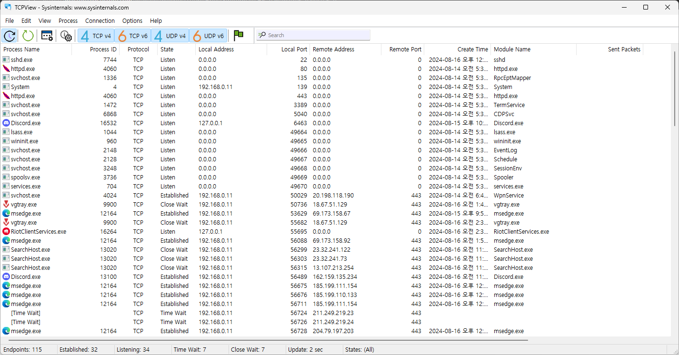Click the clock-with-gear options icon
The width and height of the screenshot is (679, 355).
coord(66,36)
